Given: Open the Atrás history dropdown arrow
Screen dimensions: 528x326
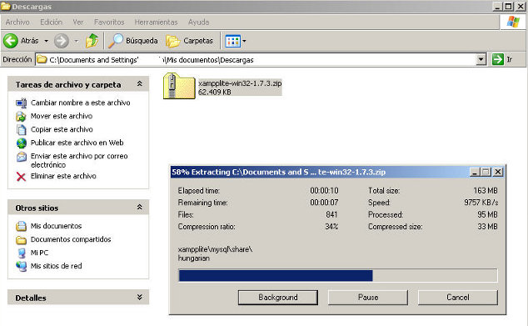Looking at the screenshot, I should [46, 41].
